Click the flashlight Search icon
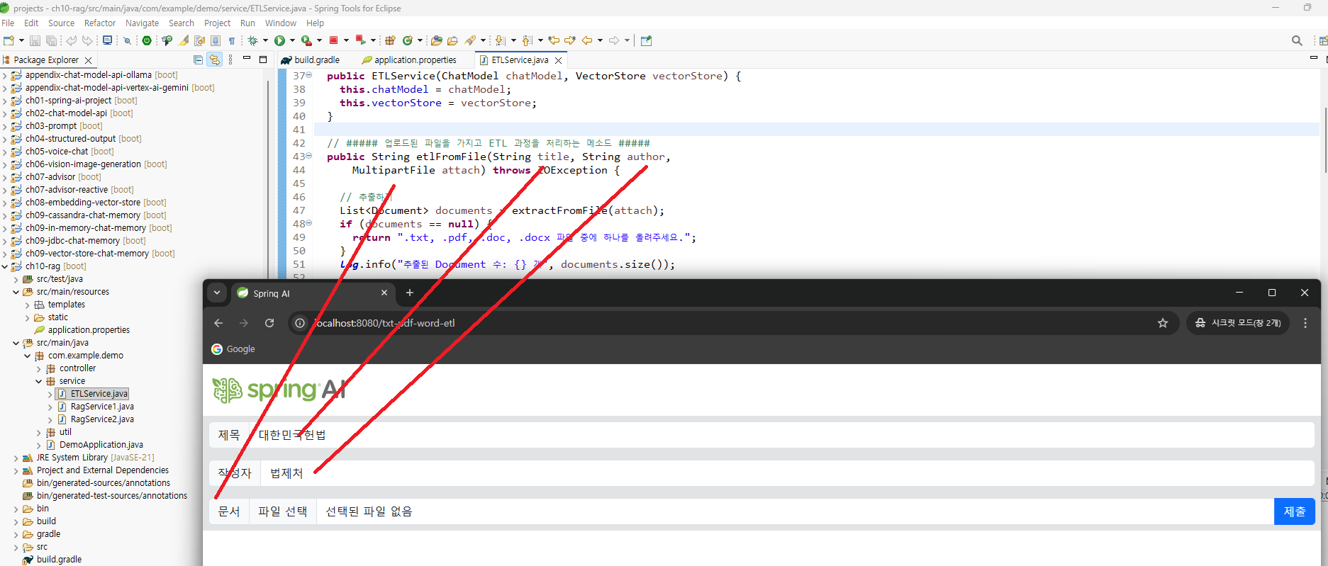The width and height of the screenshot is (1328, 566). (470, 40)
